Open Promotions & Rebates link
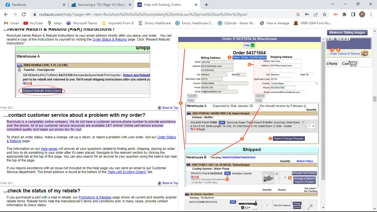This screenshot has height=212, width=377. (95, 197)
